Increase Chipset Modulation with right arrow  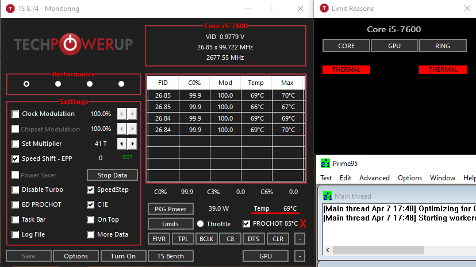tap(132, 129)
